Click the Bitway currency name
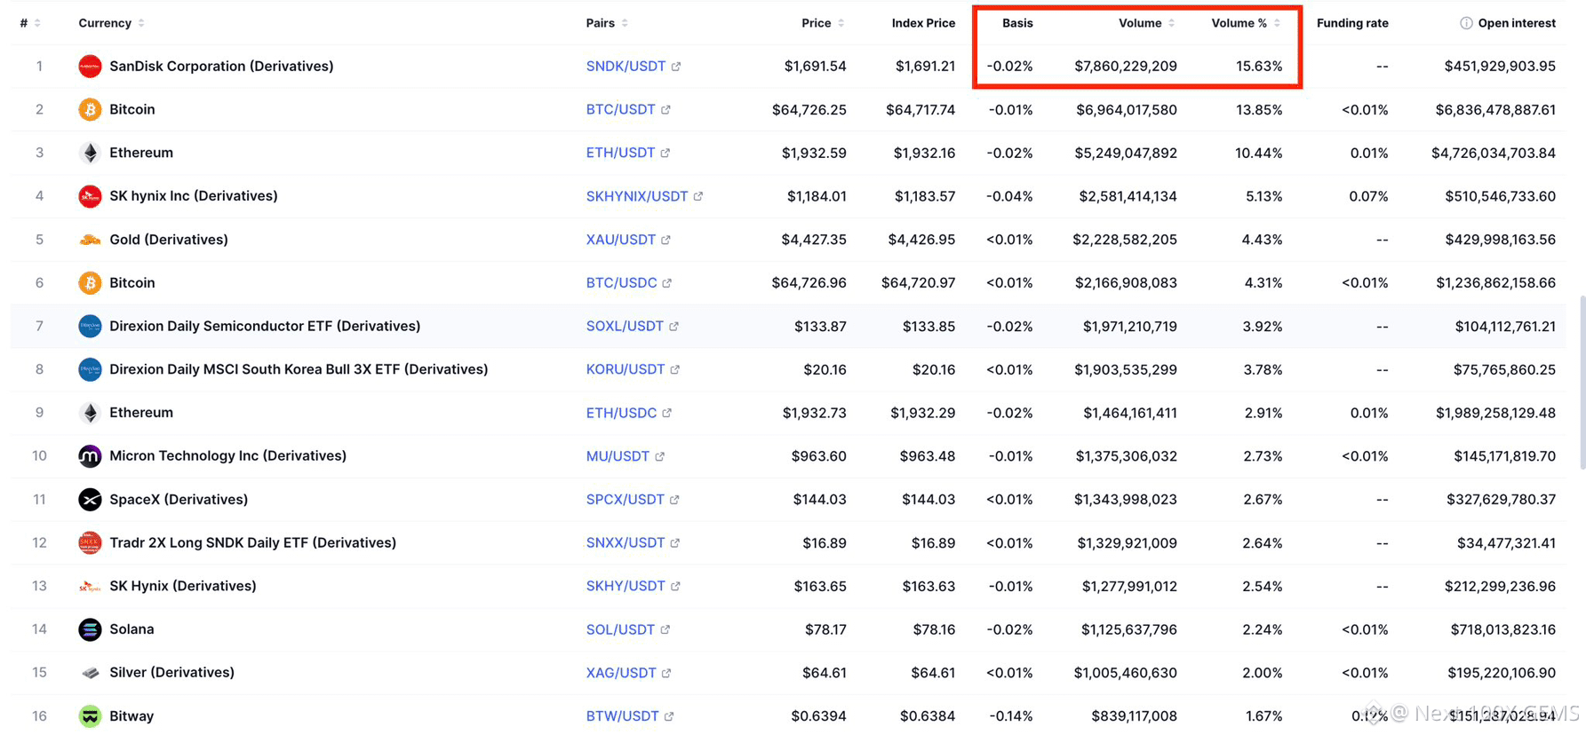 click(x=132, y=716)
